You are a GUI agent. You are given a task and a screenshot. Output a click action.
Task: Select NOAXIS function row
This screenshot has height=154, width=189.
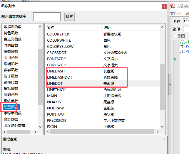tap(103, 102)
